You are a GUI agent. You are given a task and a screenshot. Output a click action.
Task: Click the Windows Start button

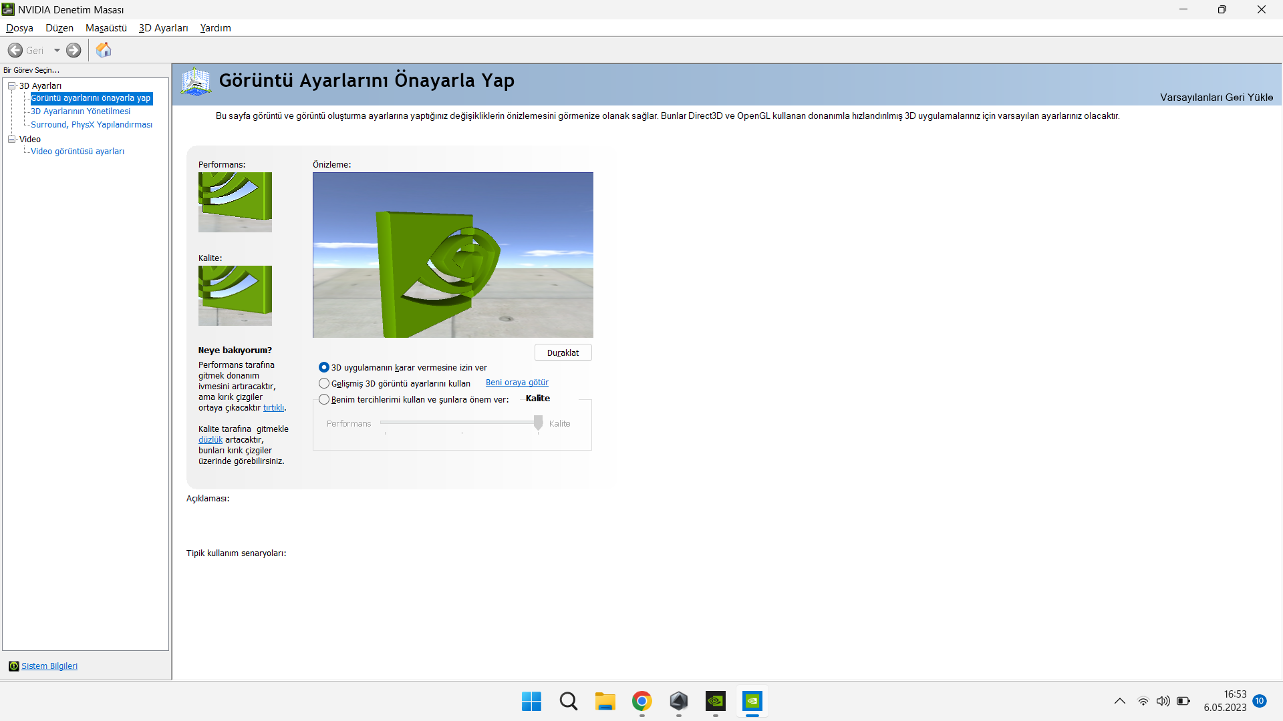(531, 701)
